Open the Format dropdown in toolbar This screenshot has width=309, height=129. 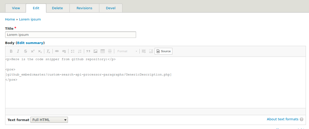127,51
